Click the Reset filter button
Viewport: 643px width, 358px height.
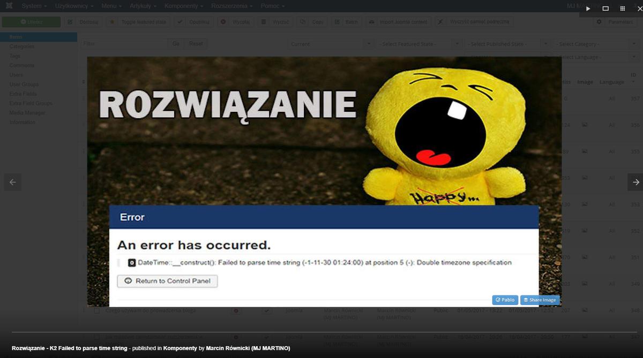tap(196, 44)
